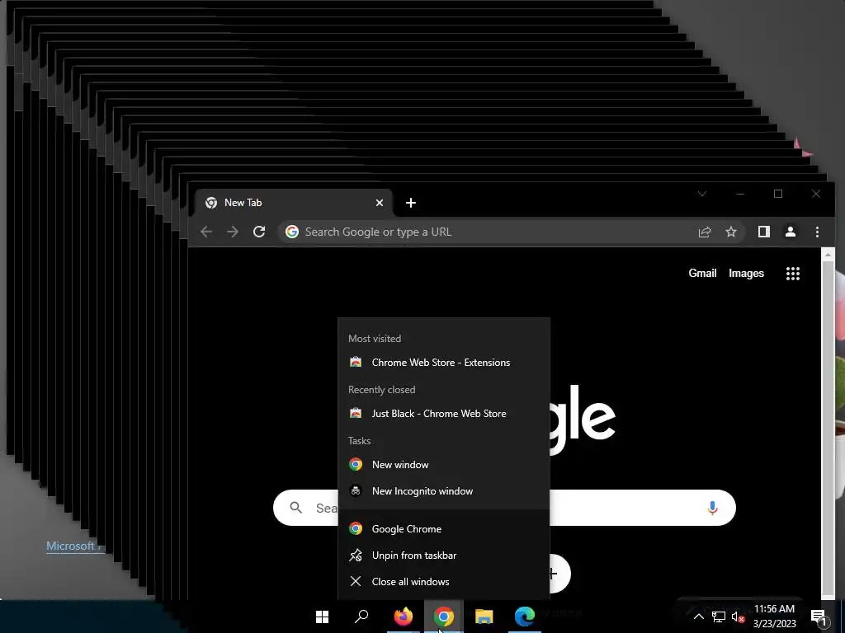Open Images link
This screenshot has height=633, width=845.
point(746,274)
